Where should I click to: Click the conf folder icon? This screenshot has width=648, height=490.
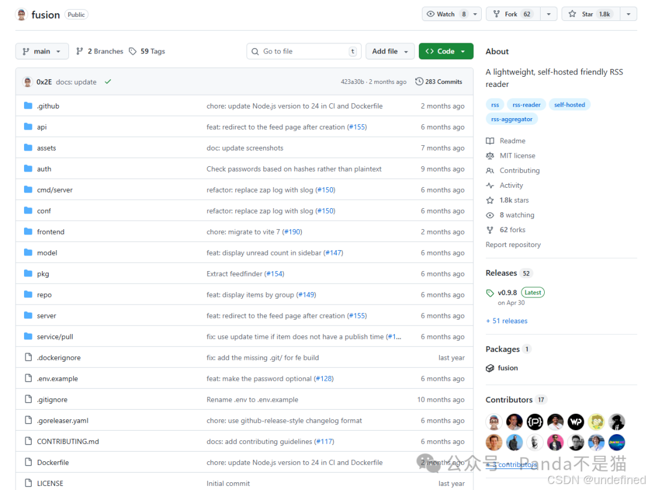pyautogui.click(x=28, y=211)
